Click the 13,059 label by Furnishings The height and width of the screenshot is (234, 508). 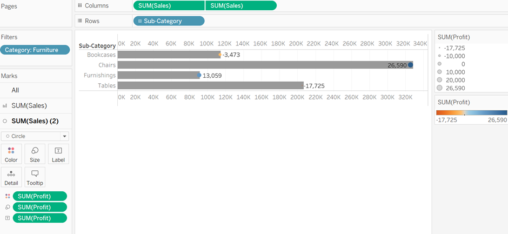212,76
